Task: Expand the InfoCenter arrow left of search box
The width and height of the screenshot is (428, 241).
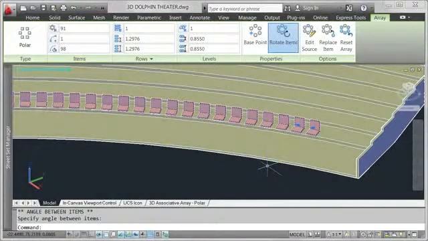Action: 205,8
